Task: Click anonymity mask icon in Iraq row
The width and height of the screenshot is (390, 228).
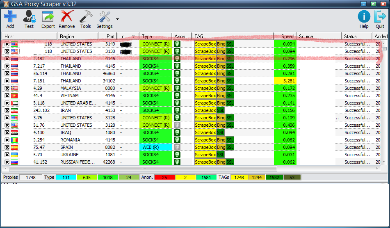Action: (177, 132)
